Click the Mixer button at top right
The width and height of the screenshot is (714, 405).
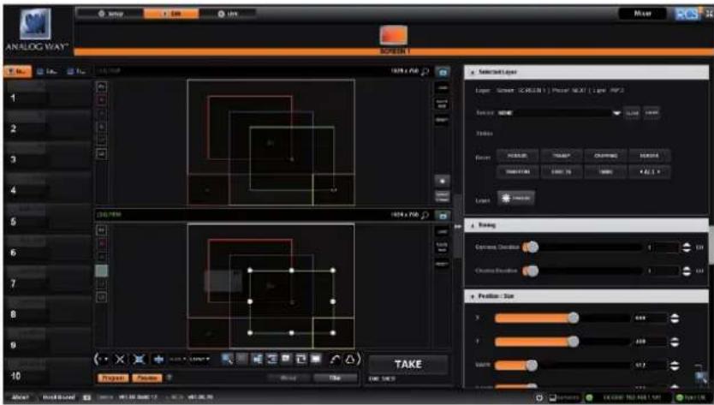tap(642, 14)
